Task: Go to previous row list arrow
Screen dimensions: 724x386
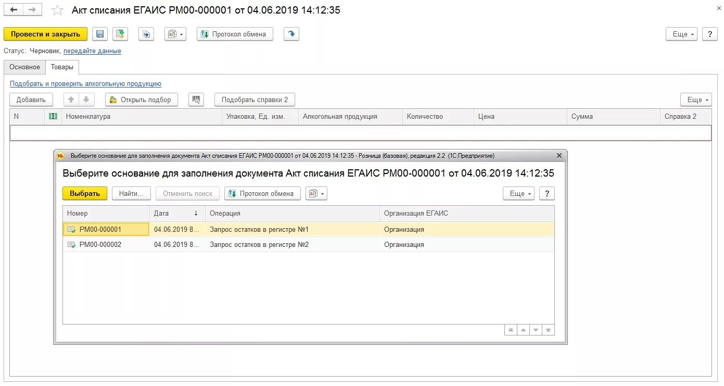Action: (523, 330)
